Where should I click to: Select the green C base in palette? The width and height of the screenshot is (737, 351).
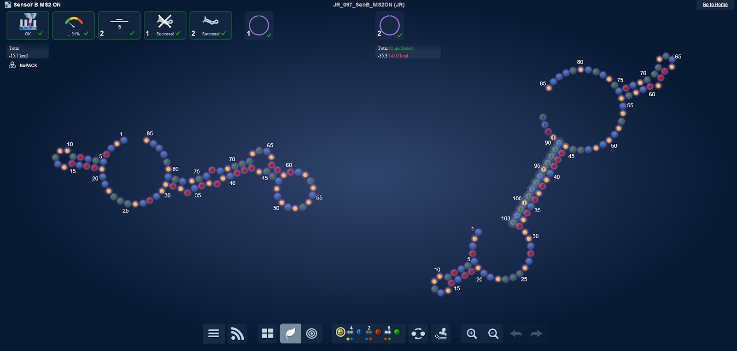[397, 332]
